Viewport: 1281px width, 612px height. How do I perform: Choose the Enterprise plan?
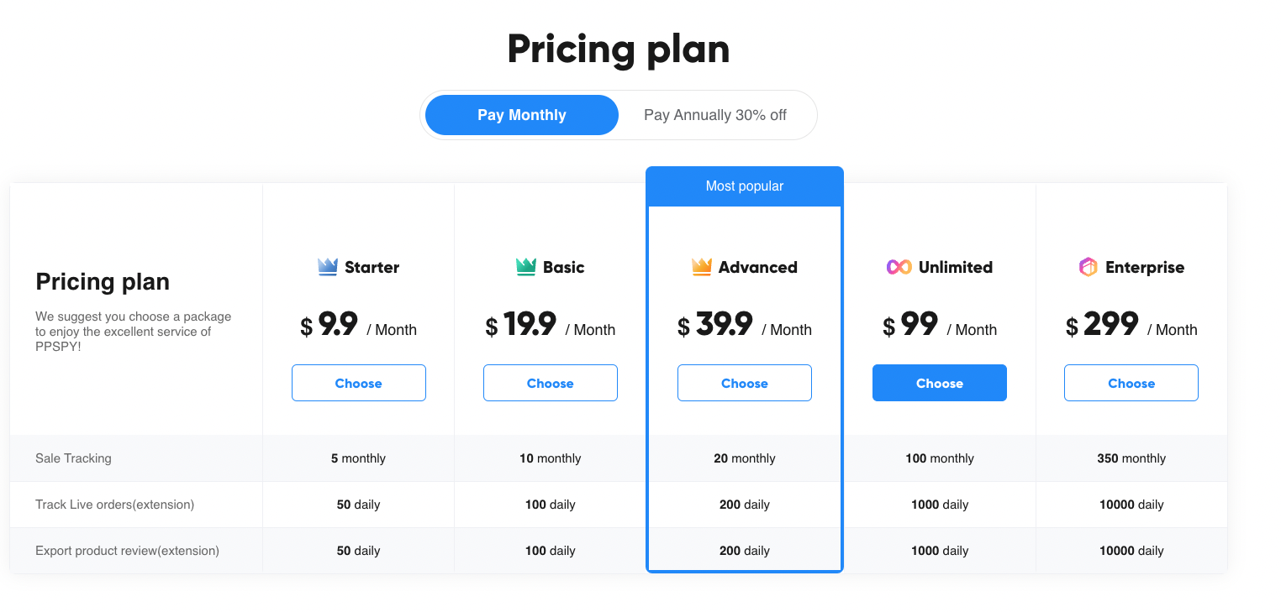pos(1131,383)
